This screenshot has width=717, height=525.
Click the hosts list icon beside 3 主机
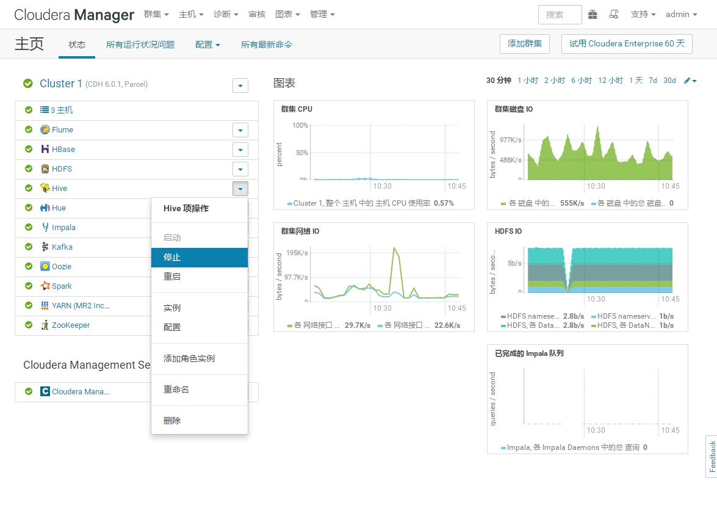coord(45,110)
